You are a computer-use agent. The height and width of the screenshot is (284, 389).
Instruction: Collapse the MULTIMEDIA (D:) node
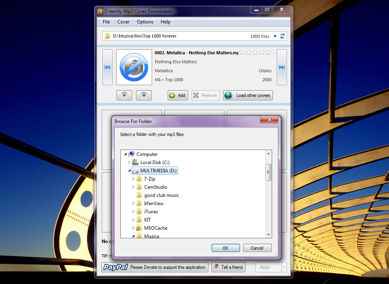129,170
